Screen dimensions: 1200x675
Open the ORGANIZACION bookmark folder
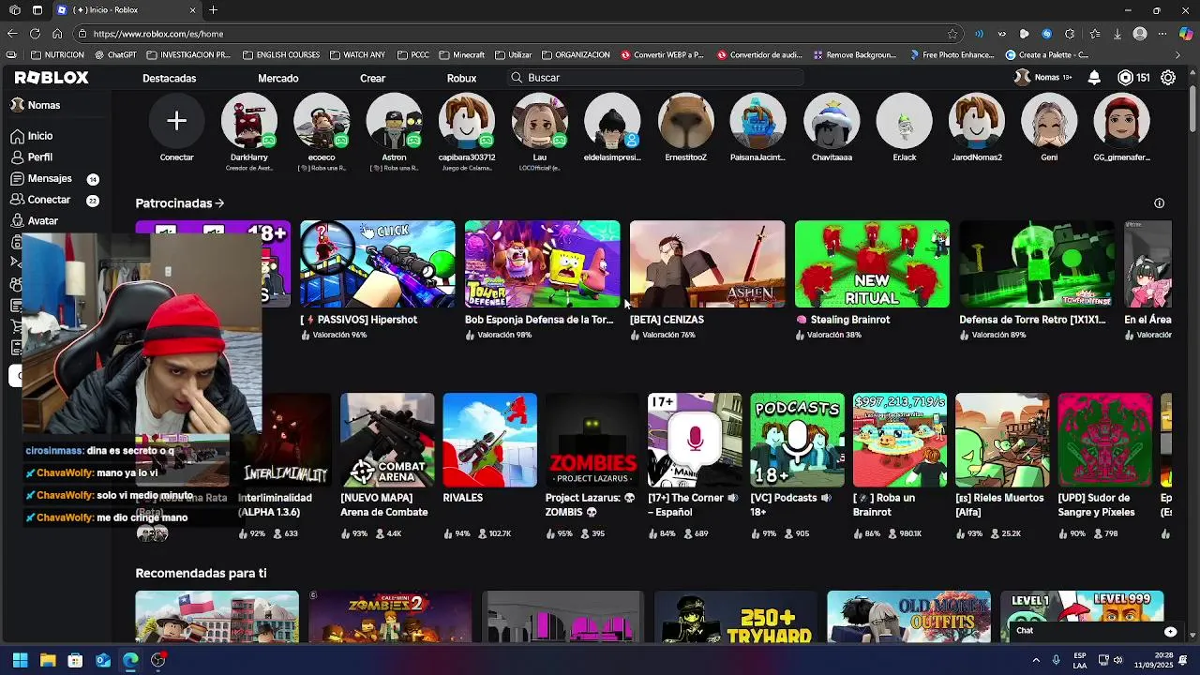576,54
